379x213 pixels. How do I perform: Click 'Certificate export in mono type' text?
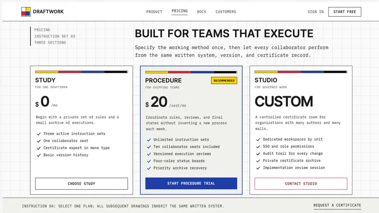point(76,148)
